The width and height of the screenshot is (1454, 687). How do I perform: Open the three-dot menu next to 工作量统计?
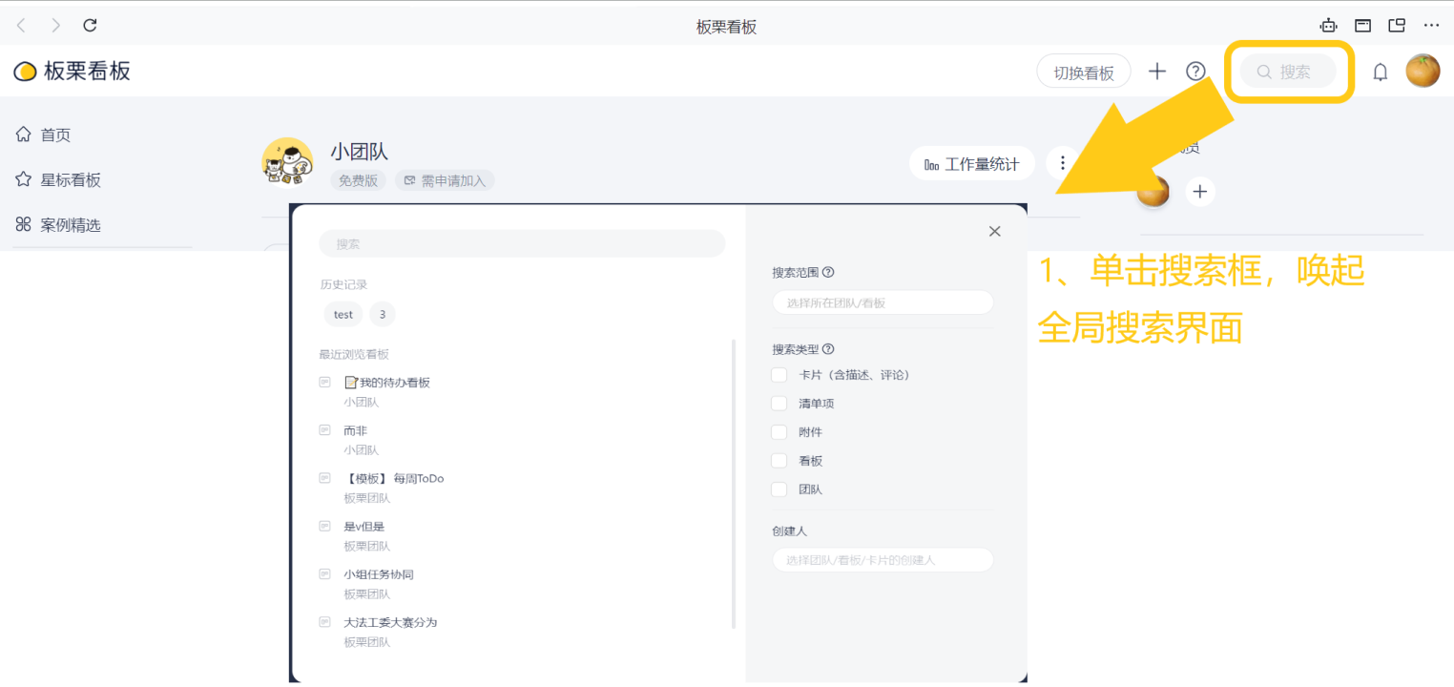(1063, 163)
